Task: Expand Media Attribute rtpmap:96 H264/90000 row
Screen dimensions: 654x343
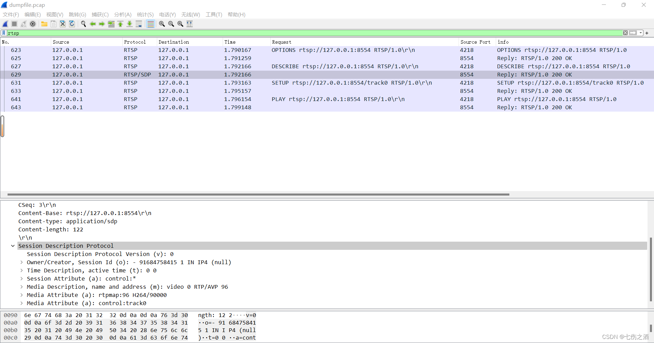Action: [21, 295]
